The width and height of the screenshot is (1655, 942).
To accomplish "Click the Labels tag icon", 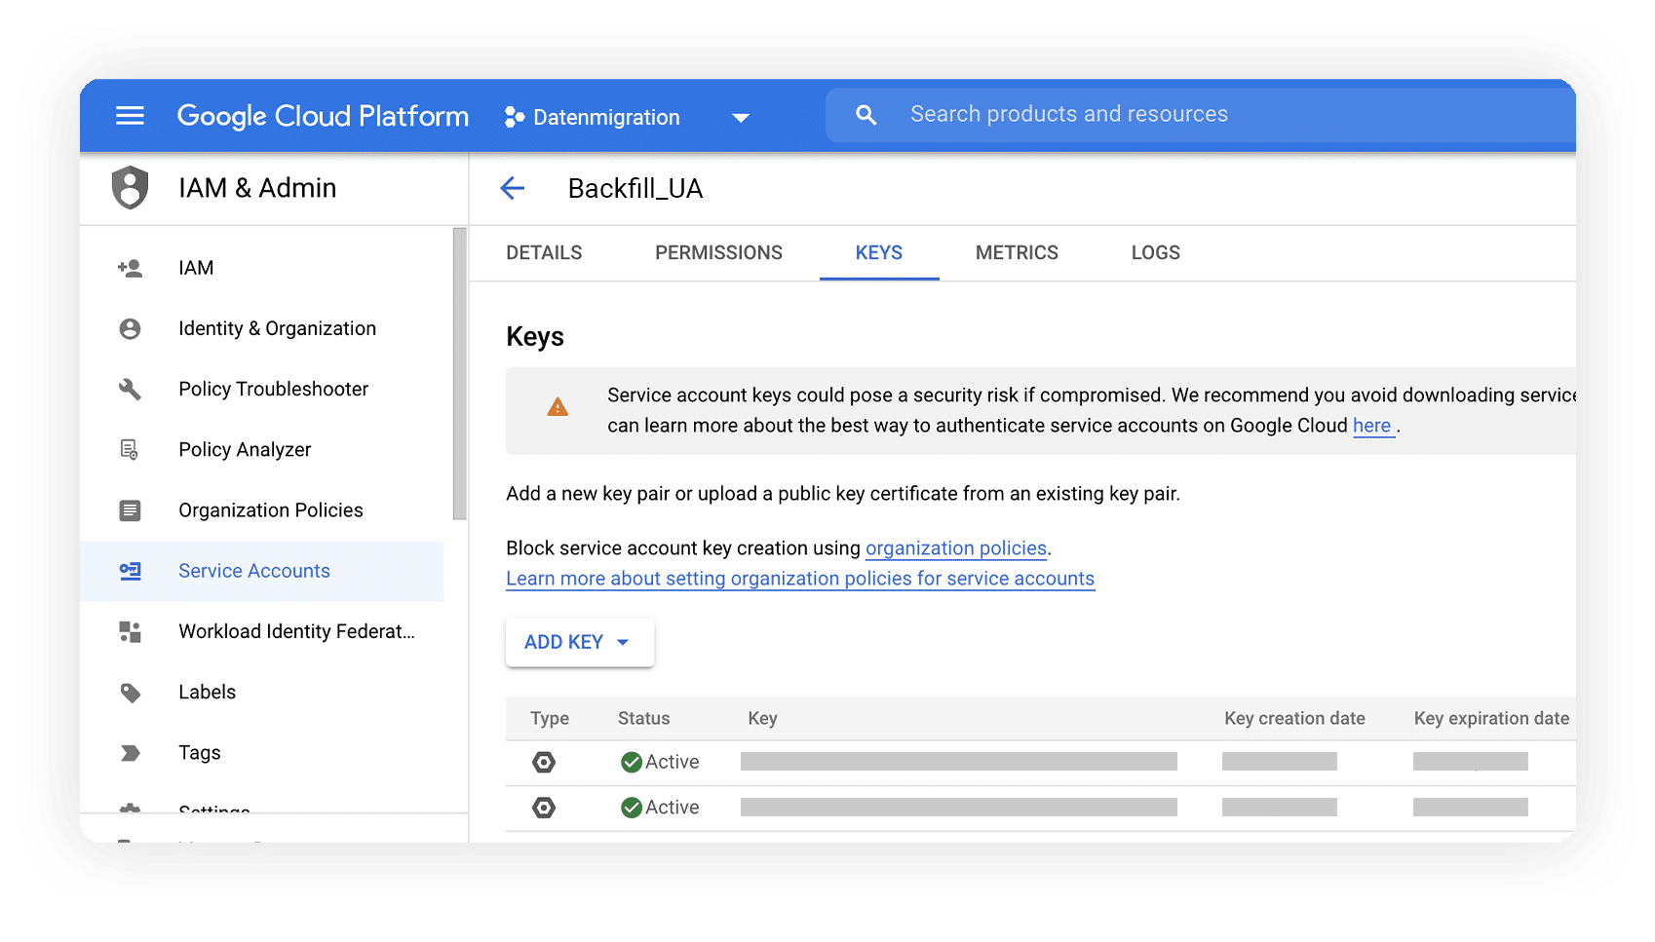I will point(130,693).
